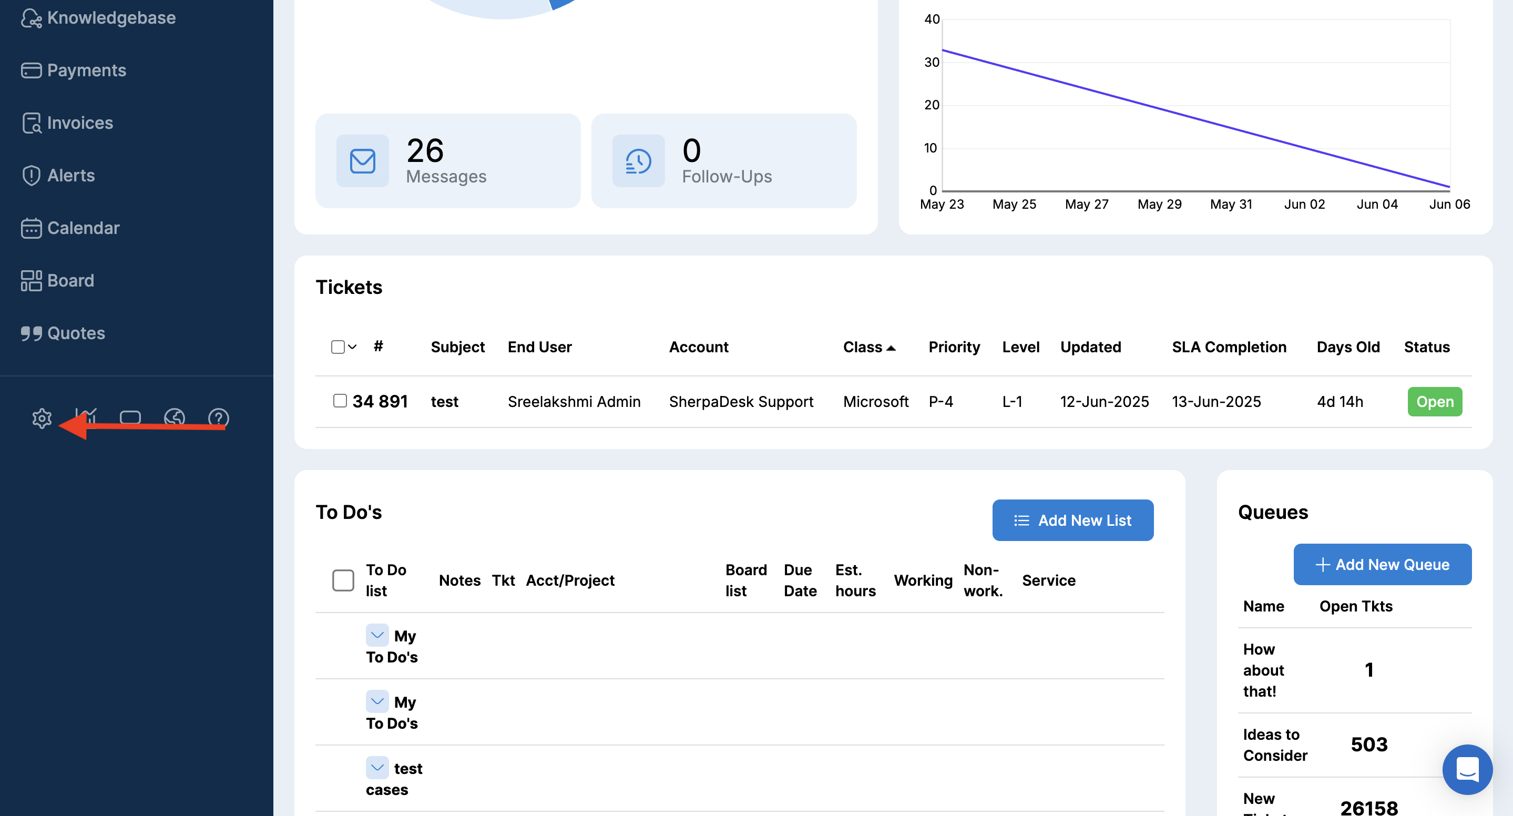Click the rectangle icon in sidebar footer
1513x816 pixels.
(130, 417)
